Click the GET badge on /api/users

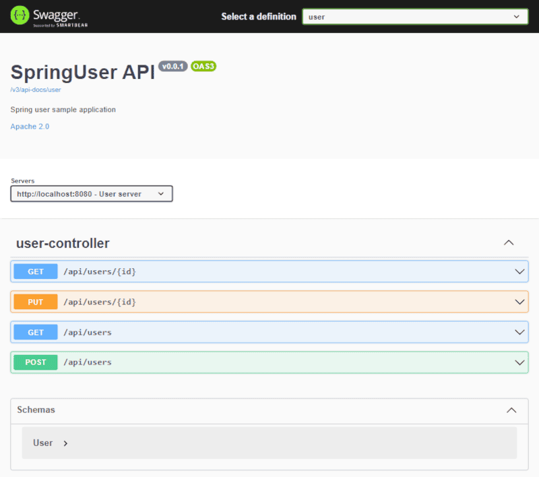[35, 331]
